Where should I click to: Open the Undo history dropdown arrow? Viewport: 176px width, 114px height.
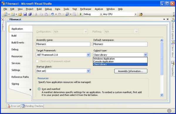pos(56,14)
